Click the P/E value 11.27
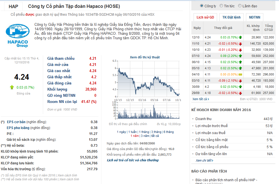279x184 pixels. pyautogui.click(x=93, y=134)
